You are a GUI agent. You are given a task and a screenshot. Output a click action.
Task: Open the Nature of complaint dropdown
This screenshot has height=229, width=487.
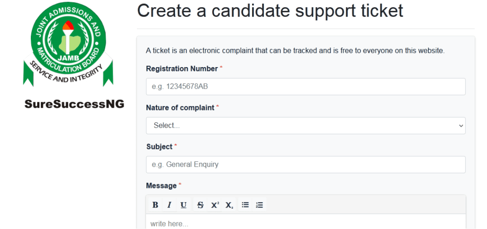305,126
